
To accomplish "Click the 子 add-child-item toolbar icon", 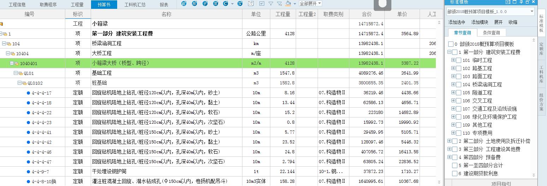I will pos(205,4).
